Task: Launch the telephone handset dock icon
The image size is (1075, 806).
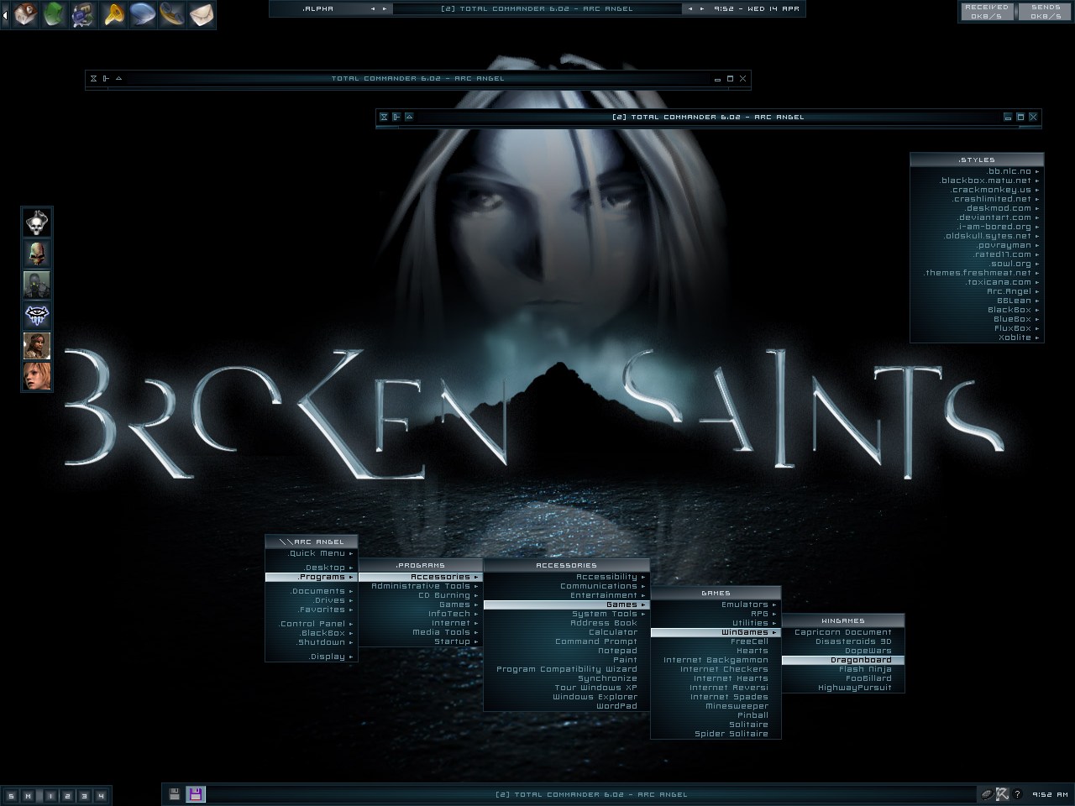Action: pos(172,14)
